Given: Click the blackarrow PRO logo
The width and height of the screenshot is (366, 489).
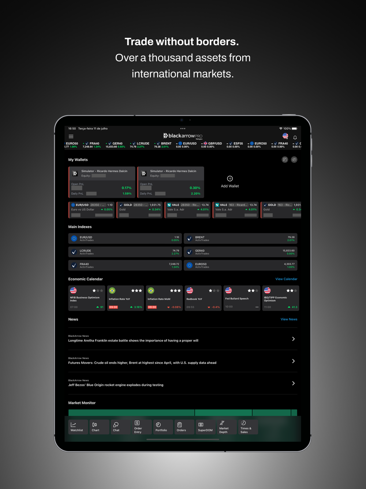Looking at the screenshot, I should click(x=183, y=136).
